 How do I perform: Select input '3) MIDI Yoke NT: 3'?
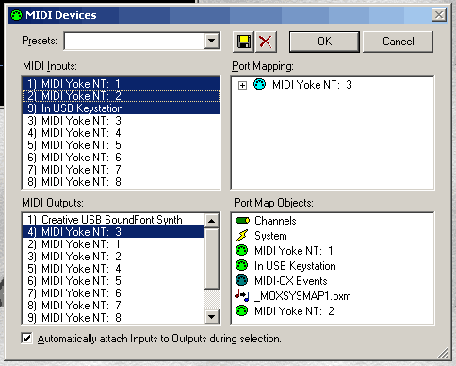pyautogui.click(x=121, y=121)
